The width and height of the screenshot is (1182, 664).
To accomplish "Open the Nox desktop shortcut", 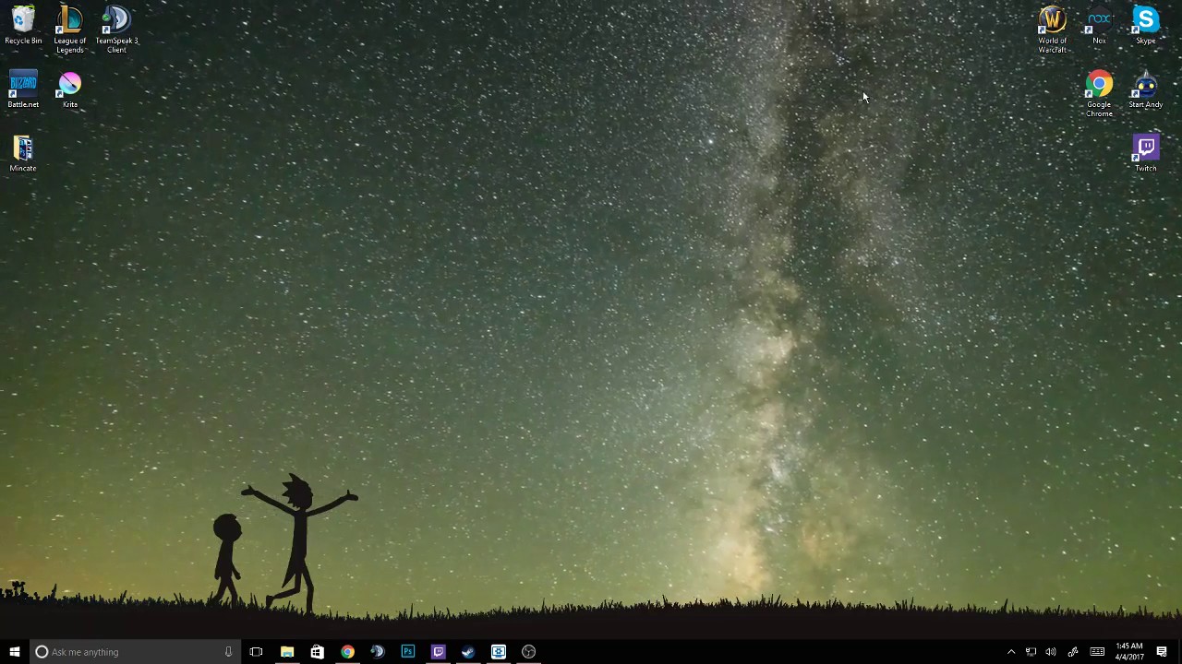I will tap(1099, 26).
